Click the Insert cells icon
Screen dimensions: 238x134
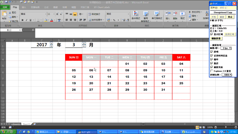168,13
